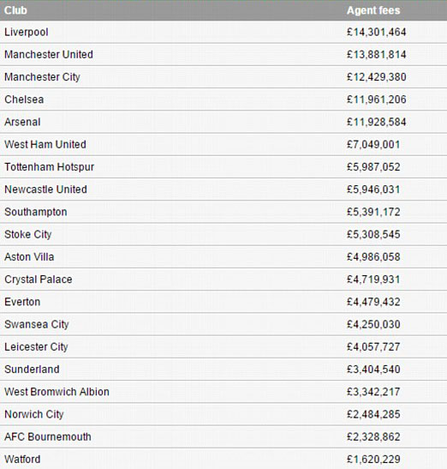This screenshot has width=447, height=469.
Task: Select the Liverpool club name
Action: click(x=27, y=32)
